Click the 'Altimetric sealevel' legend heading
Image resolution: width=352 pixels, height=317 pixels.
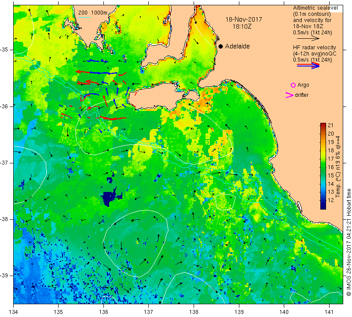tap(315, 8)
